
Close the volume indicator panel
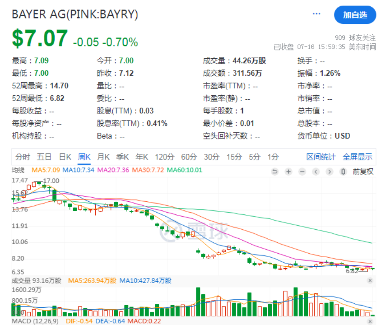click(370, 280)
